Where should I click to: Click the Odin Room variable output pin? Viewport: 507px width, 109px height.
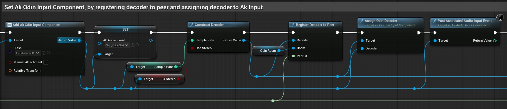[279, 51]
